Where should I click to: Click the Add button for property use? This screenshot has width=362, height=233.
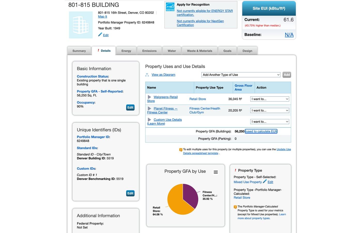(287, 75)
